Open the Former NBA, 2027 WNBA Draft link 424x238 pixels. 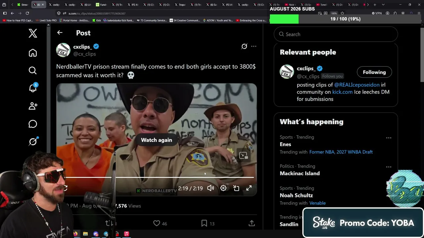(341, 152)
